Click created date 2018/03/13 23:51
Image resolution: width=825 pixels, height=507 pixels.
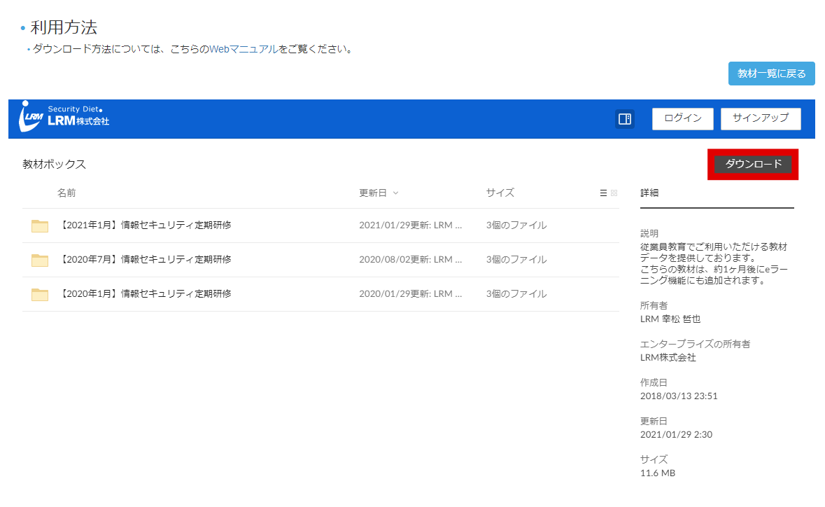(679, 396)
